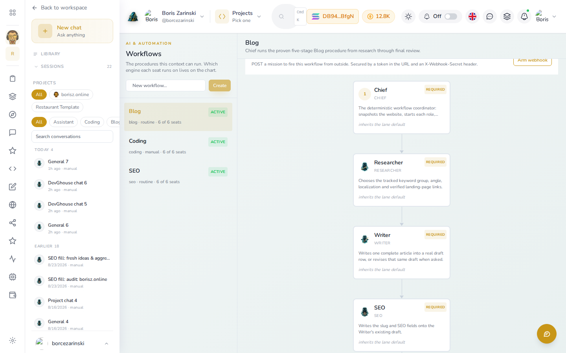Click the Create workflow button
Image resolution: width=566 pixels, height=353 pixels.
[220, 86]
